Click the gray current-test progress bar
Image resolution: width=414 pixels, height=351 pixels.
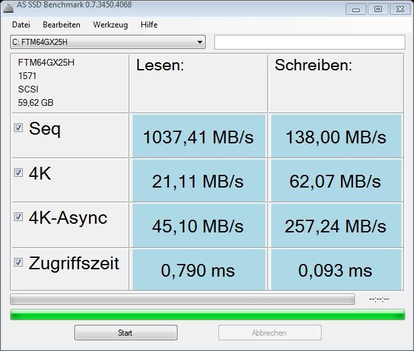(x=182, y=299)
